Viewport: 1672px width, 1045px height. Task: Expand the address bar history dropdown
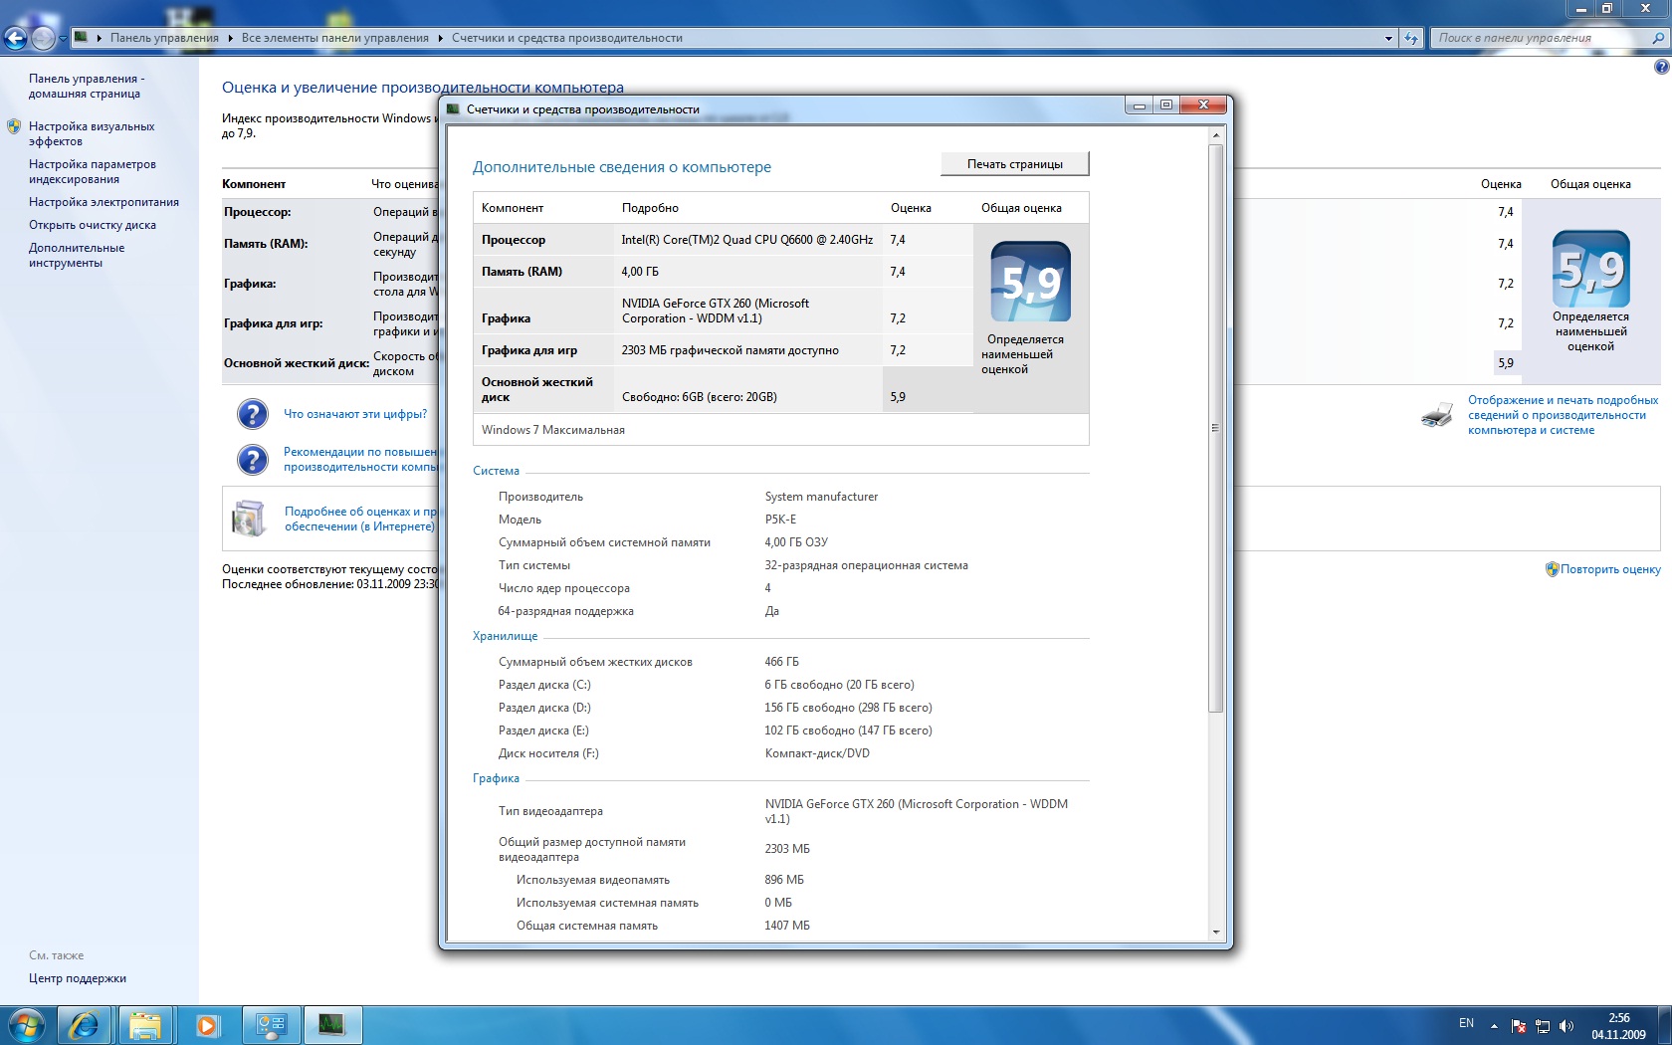[1389, 38]
